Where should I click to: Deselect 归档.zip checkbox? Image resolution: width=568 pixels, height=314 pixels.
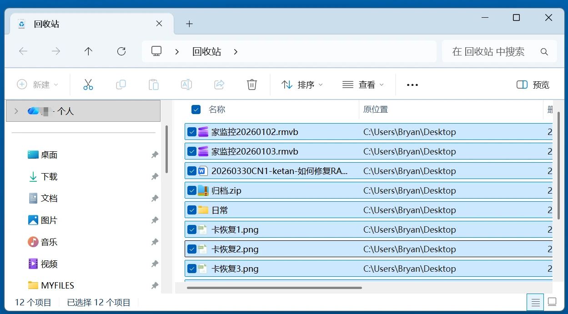coord(192,190)
